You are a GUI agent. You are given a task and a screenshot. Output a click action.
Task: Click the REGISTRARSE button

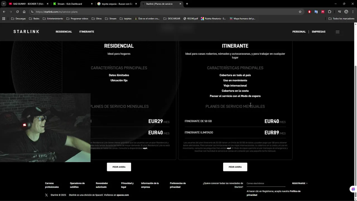click(x=300, y=183)
